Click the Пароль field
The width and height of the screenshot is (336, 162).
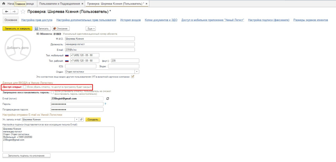tap(77, 104)
